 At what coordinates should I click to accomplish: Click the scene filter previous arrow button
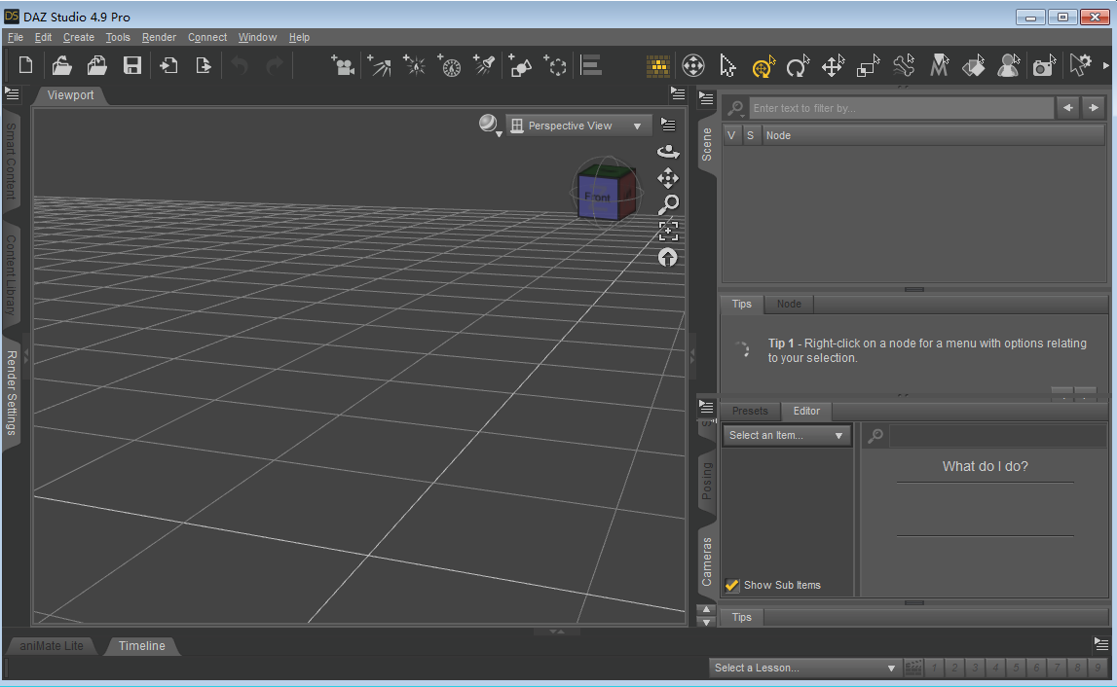pyautogui.click(x=1068, y=107)
